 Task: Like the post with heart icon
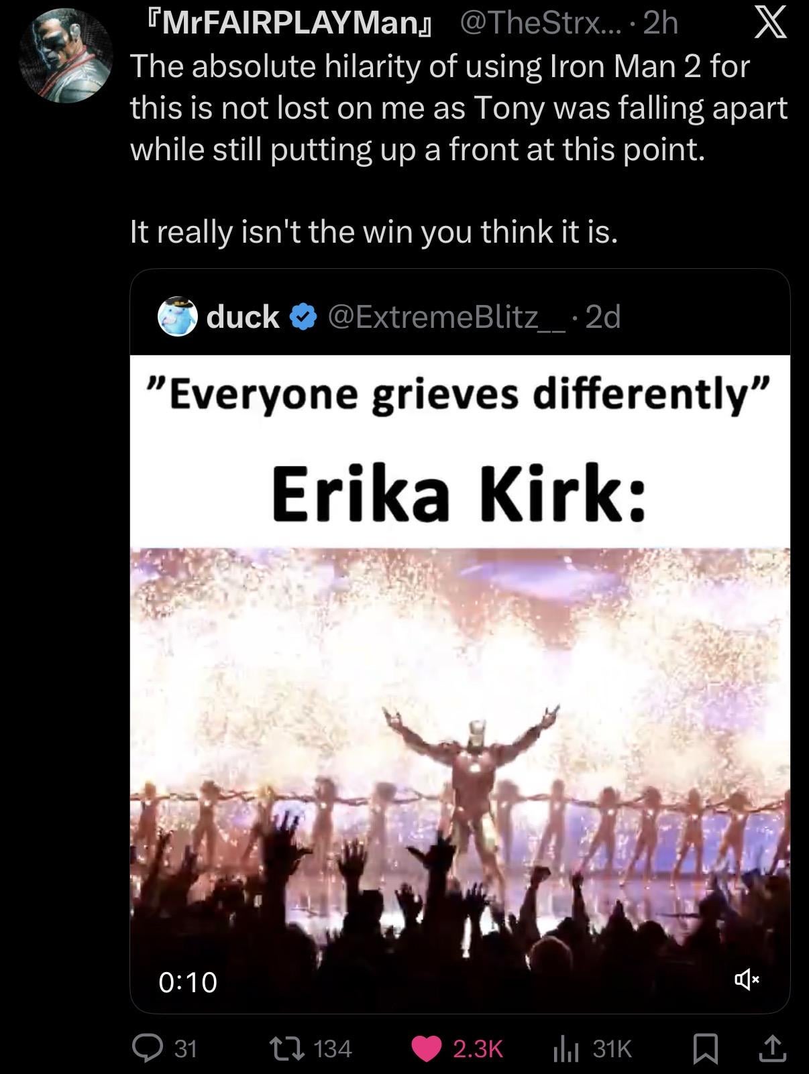426,1049
